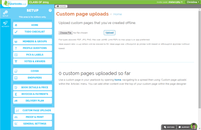Click the invite code shaker2389 text

coord(174,2)
